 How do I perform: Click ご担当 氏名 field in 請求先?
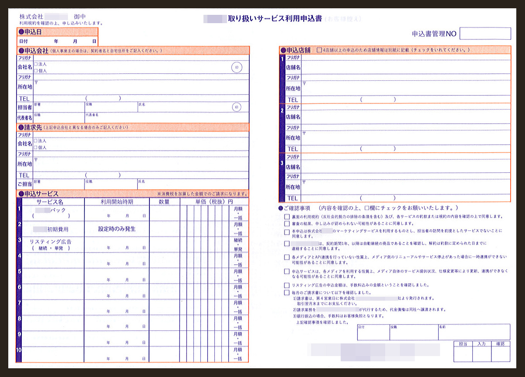click(x=193, y=184)
